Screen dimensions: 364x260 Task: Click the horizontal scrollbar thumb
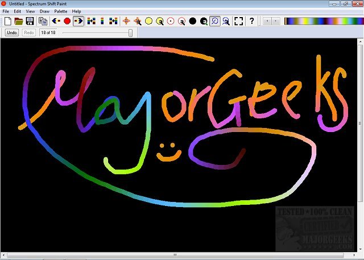[175, 255]
